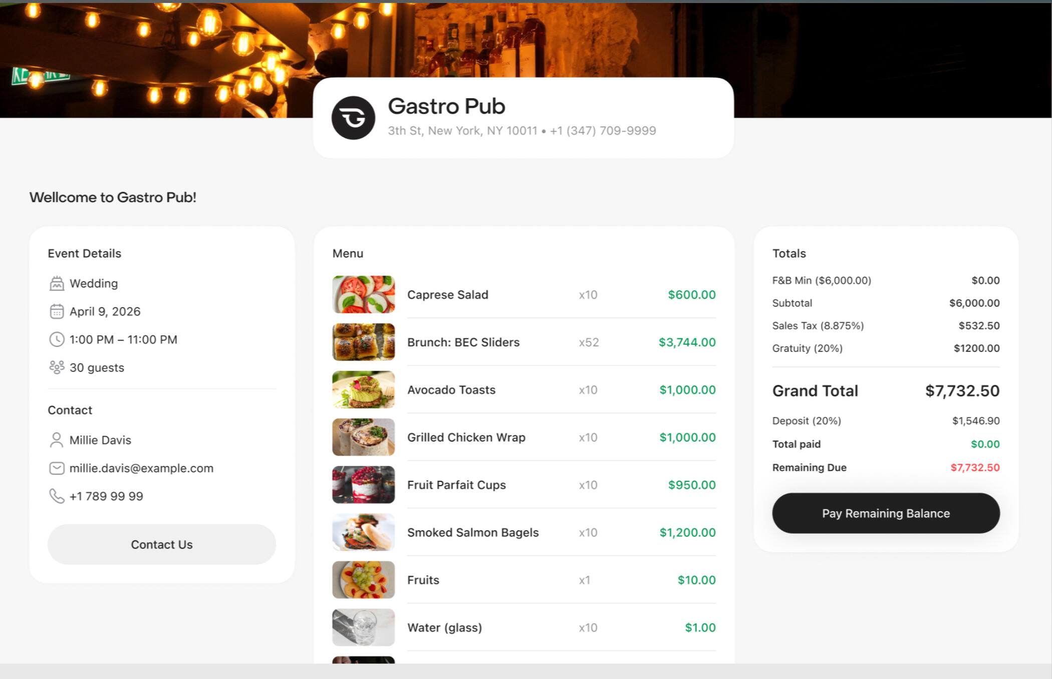This screenshot has width=1052, height=679.
Task: Click the person icon beside Millie Davis
Action: [x=57, y=440]
